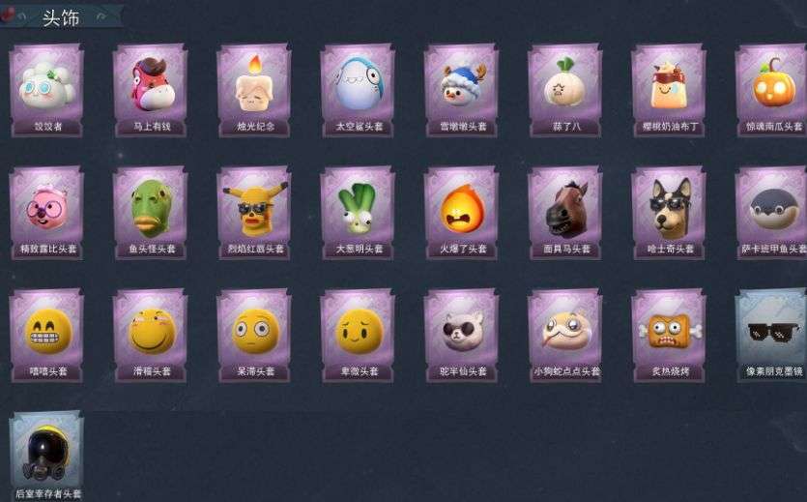The image size is (807, 502).
Task: Choose the 烛光纪念 candle headgear
Action: coord(254,90)
